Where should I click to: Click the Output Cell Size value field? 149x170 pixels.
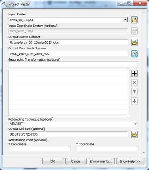click(69, 134)
